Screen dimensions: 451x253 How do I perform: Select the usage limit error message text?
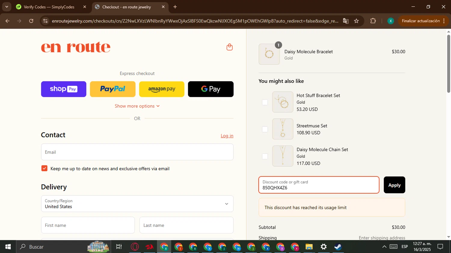(x=305, y=207)
